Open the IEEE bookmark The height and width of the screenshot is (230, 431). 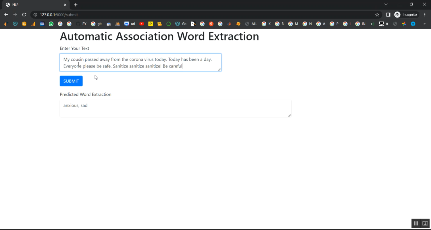click(x=42, y=24)
